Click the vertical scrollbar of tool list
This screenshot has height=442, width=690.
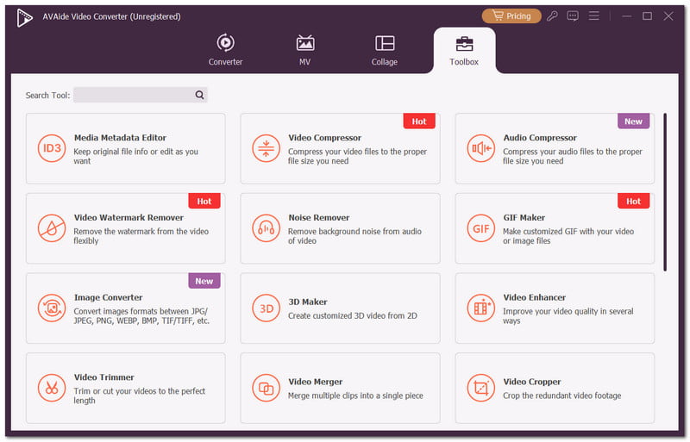click(664, 192)
